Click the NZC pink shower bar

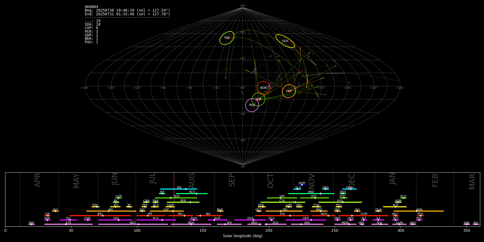[x=133, y=224]
